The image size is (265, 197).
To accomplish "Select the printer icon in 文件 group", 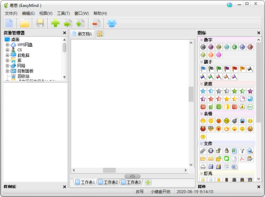I will coord(203,167).
